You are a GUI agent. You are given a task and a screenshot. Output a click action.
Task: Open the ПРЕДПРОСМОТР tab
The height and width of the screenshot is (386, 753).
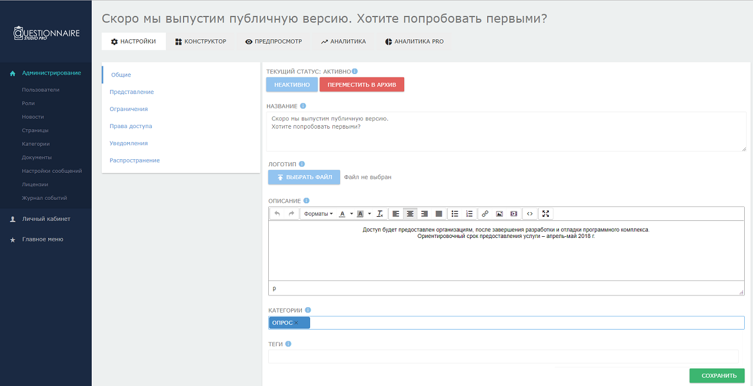tap(274, 41)
